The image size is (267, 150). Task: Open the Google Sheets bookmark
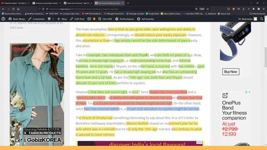click(x=152, y=14)
